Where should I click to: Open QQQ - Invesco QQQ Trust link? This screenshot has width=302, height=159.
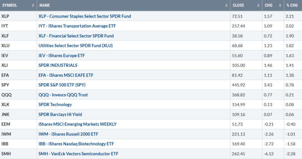(63, 95)
